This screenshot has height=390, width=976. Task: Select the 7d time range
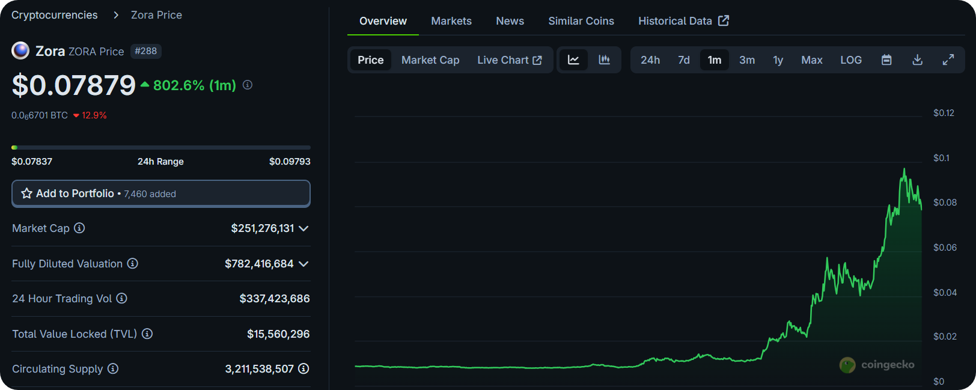pyautogui.click(x=683, y=60)
